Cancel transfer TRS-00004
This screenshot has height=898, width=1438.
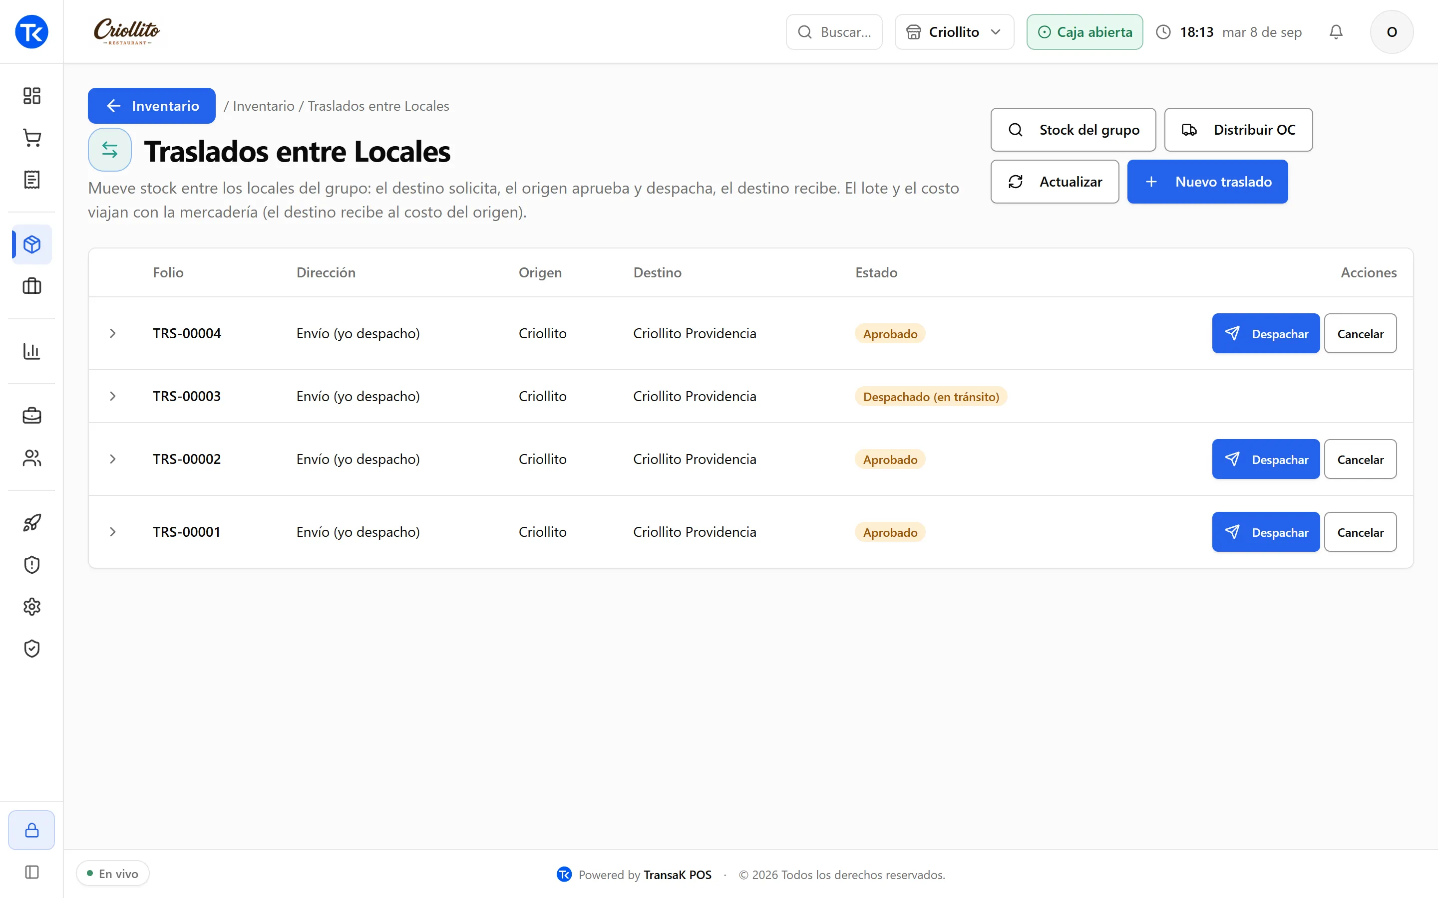pos(1360,333)
